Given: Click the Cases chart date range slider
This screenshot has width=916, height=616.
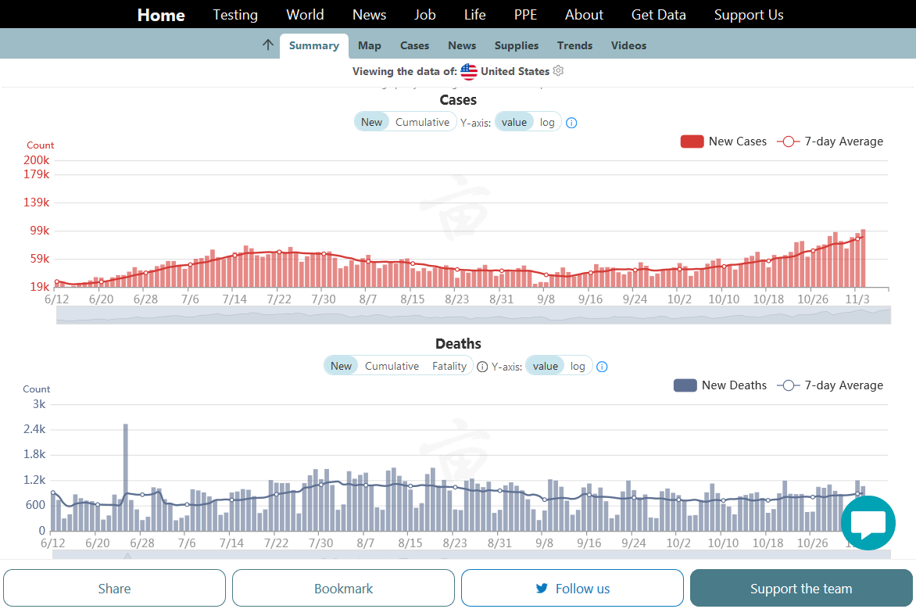Looking at the screenshot, I should pyautogui.click(x=473, y=315).
